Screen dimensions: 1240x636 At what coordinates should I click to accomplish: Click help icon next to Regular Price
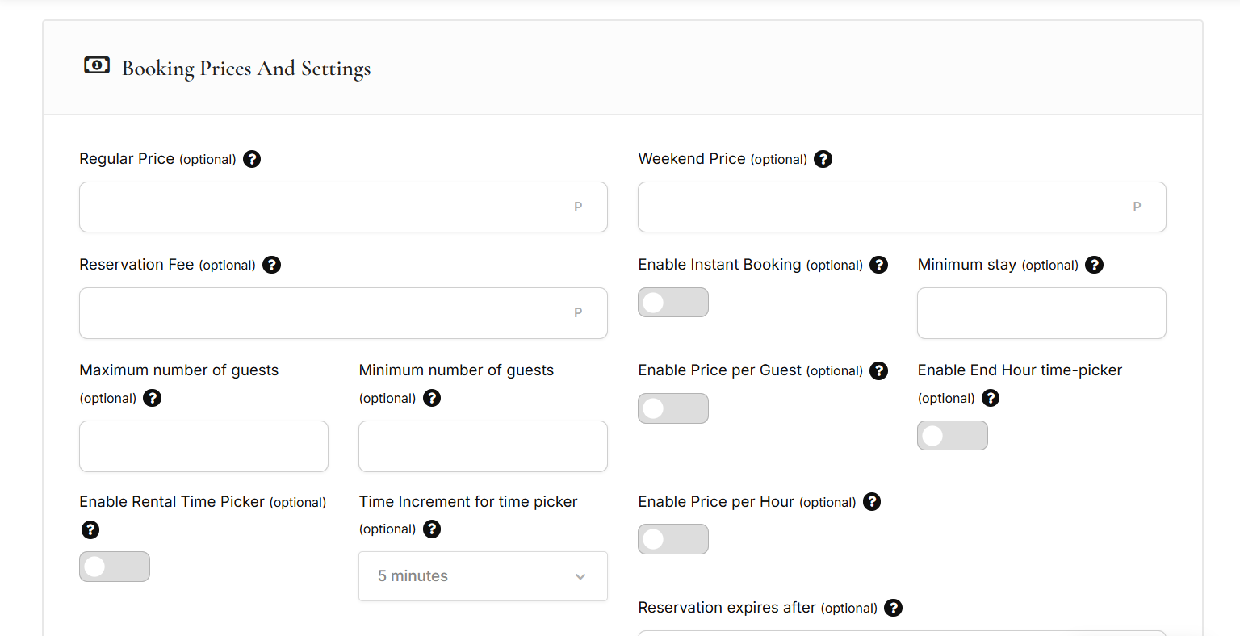[252, 159]
